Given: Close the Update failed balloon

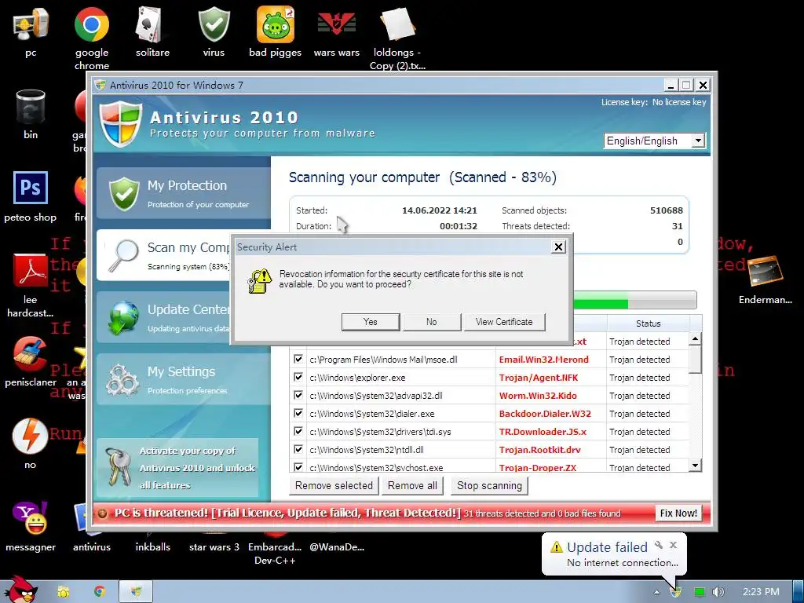Looking at the screenshot, I should [673, 545].
